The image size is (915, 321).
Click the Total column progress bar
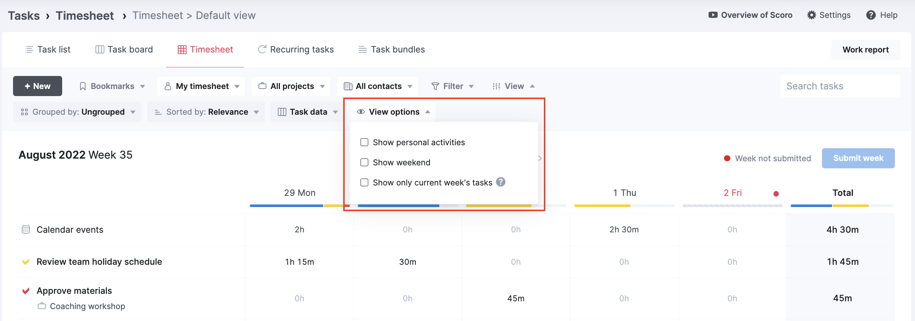(842, 206)
